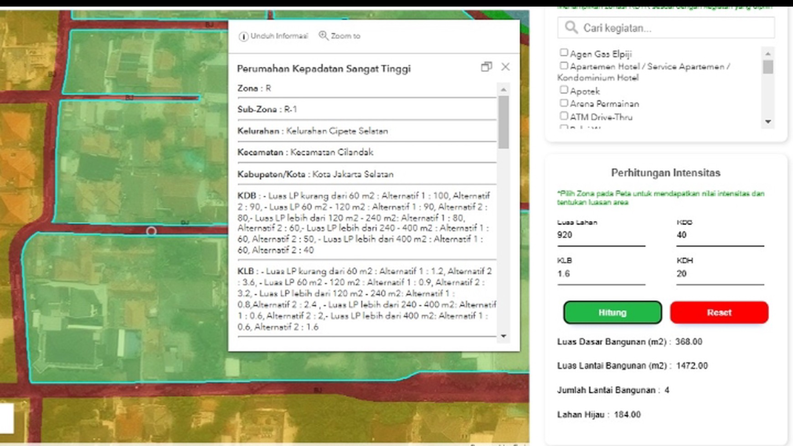Dock the popup using the maximize icon
The width and height of the screenshot is (793, 446).
[486, 67]
